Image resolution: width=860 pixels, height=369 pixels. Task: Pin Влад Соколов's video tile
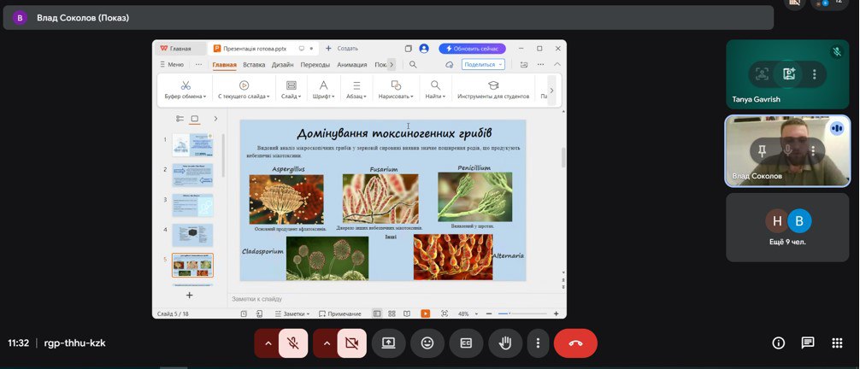[762, 150]
